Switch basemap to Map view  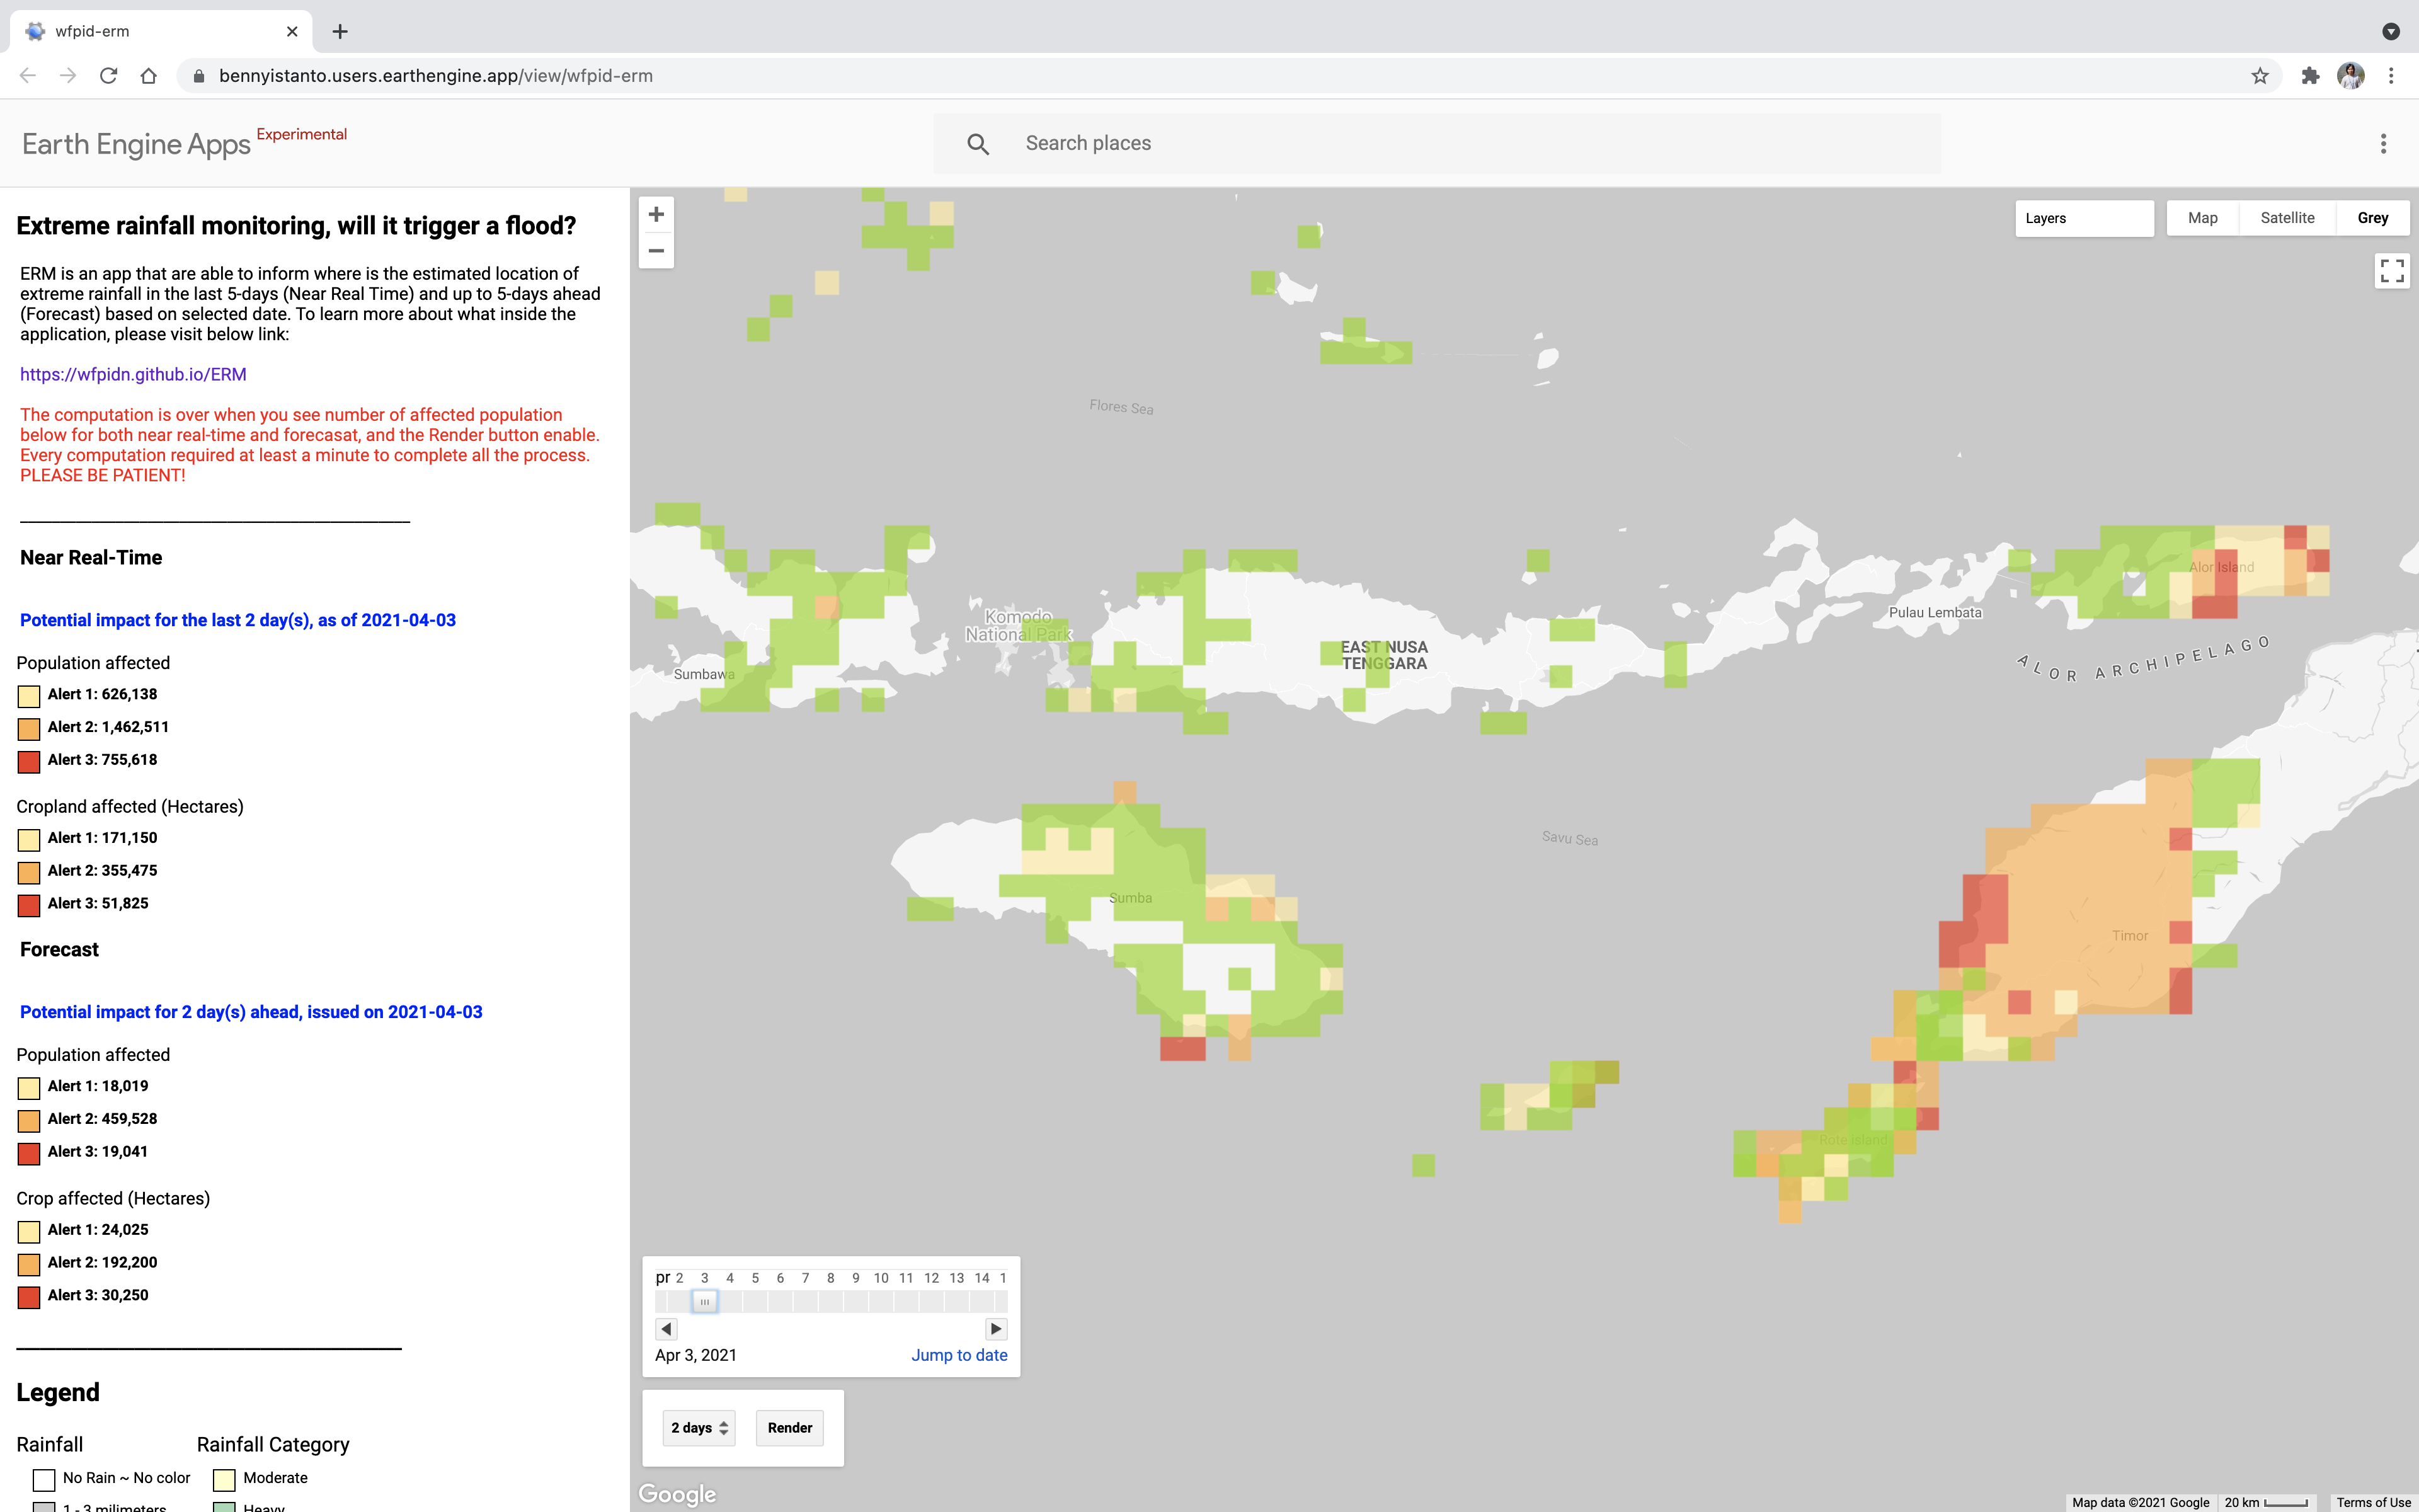coord(2202,218)
